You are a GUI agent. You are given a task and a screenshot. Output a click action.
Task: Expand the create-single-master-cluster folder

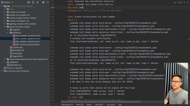pos(4,18)
